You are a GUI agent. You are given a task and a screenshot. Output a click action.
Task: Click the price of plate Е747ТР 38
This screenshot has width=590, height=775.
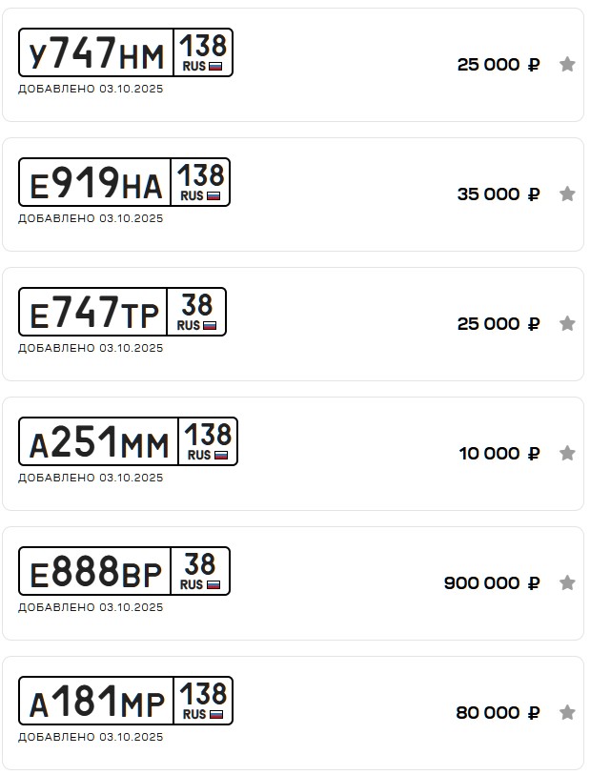pos(498,324)
